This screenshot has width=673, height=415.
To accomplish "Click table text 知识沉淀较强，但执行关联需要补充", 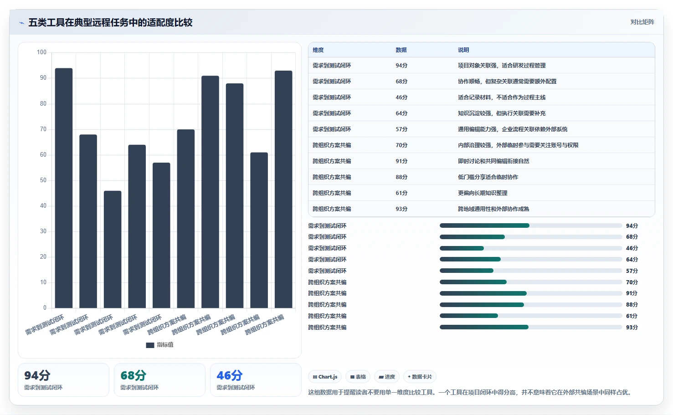I will tap(502, 113).
